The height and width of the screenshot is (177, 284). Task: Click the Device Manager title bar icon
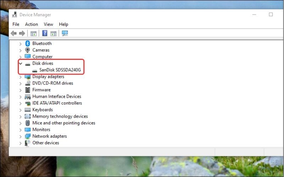15,15
